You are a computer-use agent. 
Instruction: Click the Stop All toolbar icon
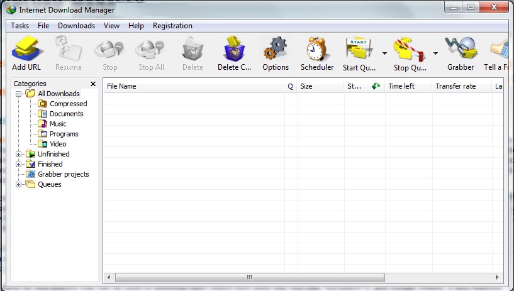click(x=150, y=50)
